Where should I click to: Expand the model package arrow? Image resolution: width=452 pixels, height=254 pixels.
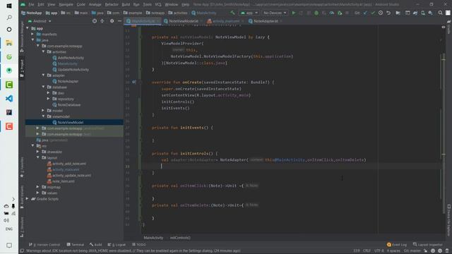(43, 111)
